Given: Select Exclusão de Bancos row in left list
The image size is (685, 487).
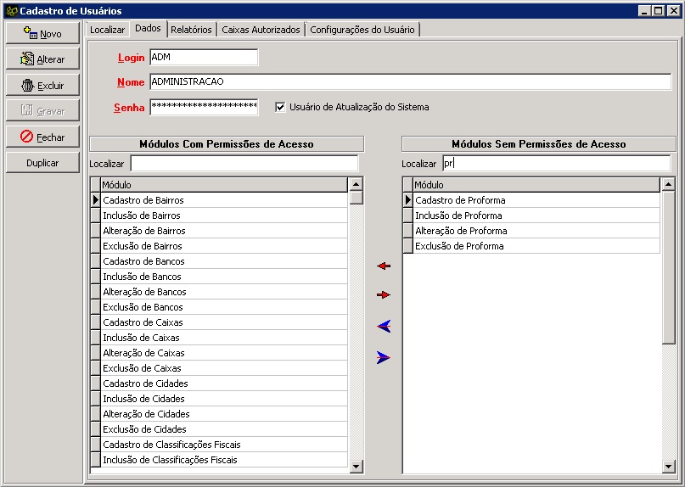Looking at the screenshot, I should click(143, 307).
